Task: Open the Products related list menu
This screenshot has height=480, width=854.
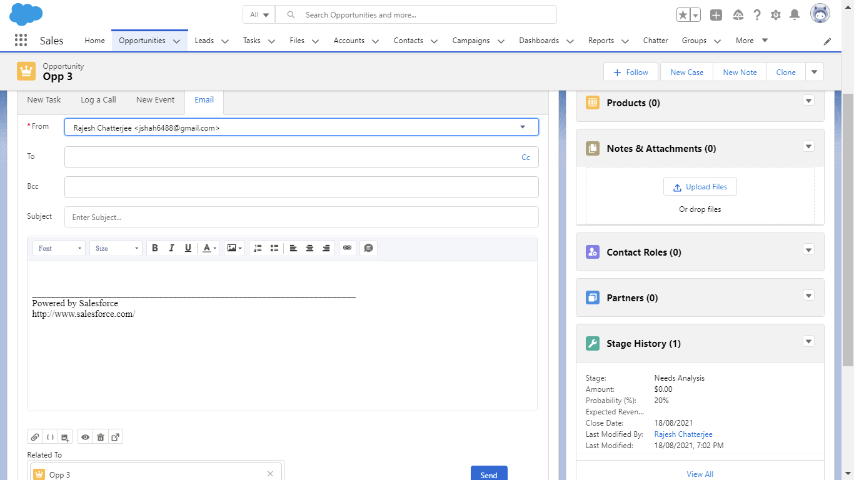Action: point(809,101)
